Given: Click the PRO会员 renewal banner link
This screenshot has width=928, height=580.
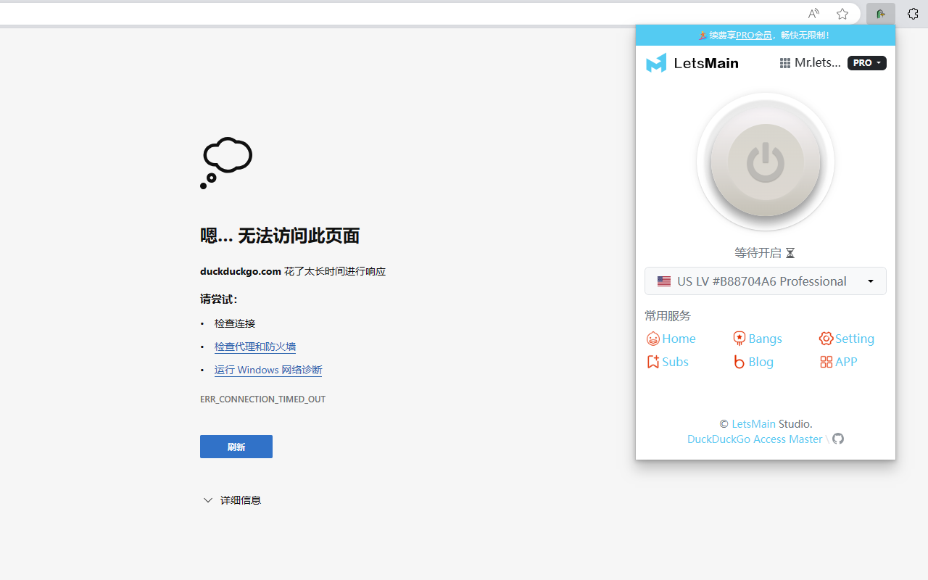Looking at the screenshot, I should (754, 35).
